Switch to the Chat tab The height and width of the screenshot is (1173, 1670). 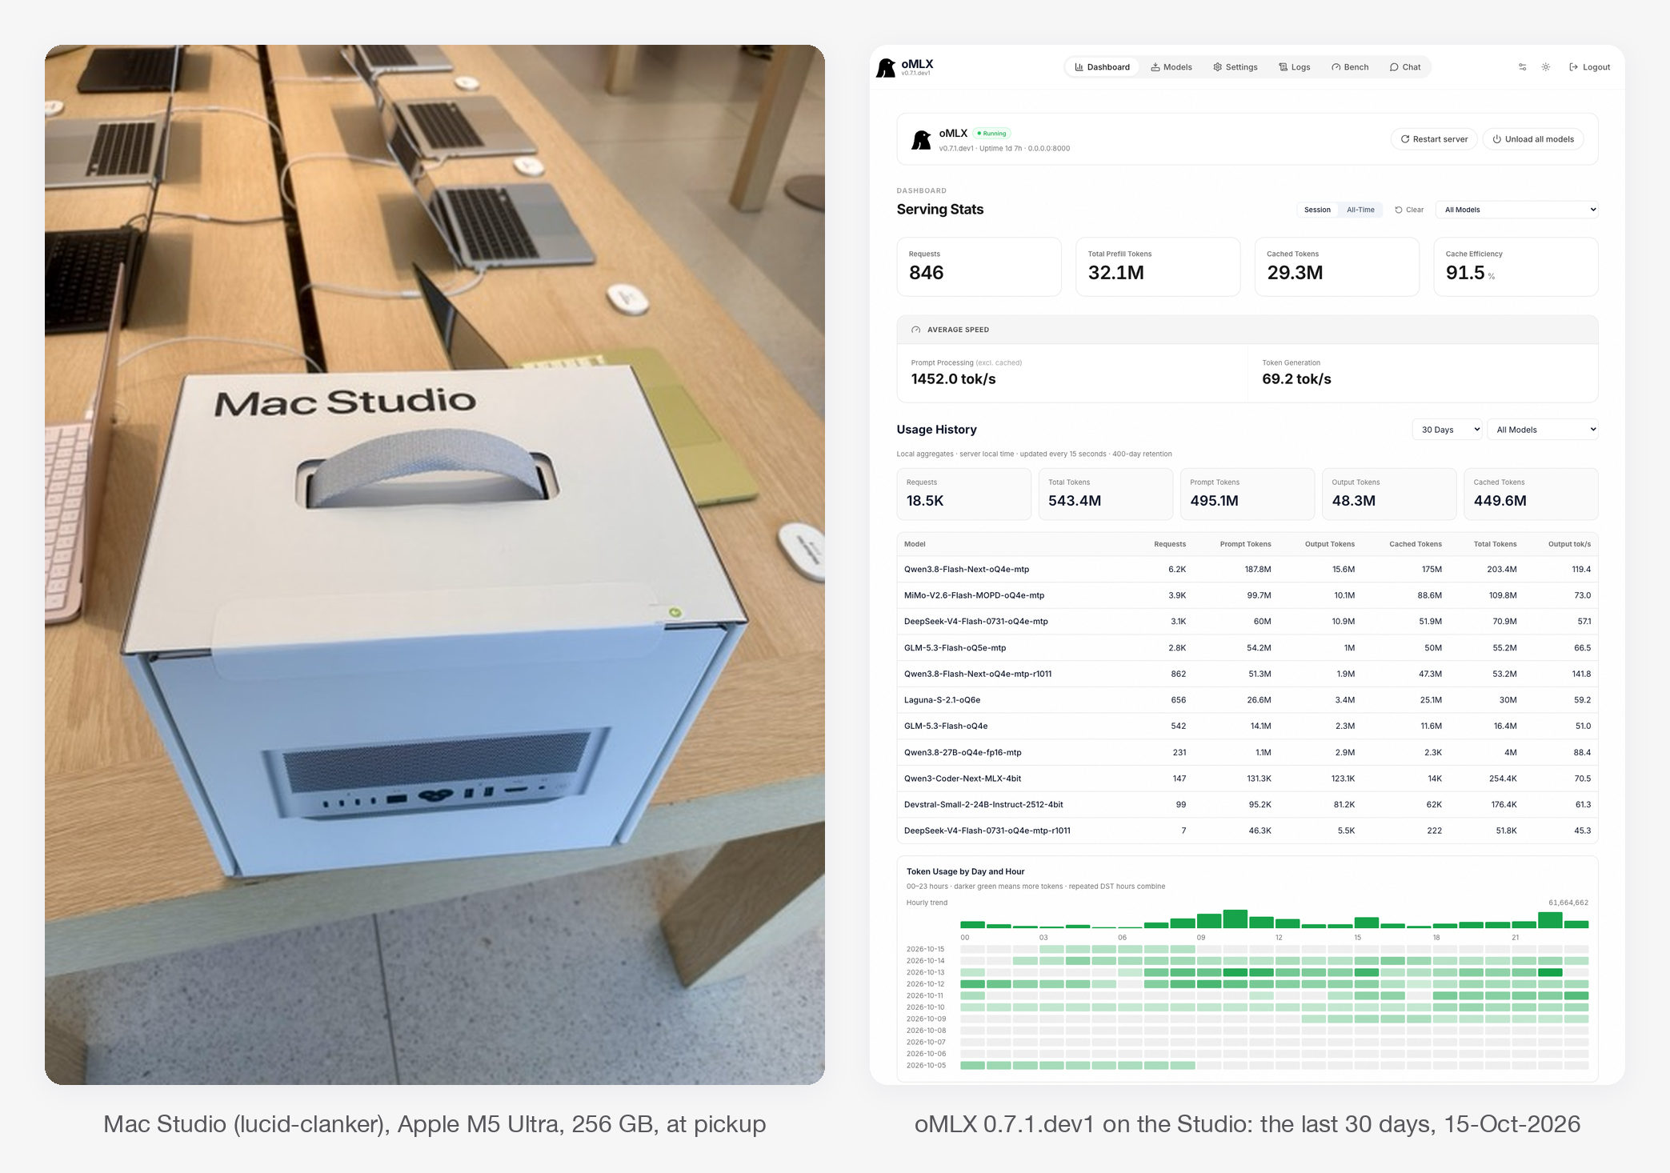click(x=1405, y=67)
